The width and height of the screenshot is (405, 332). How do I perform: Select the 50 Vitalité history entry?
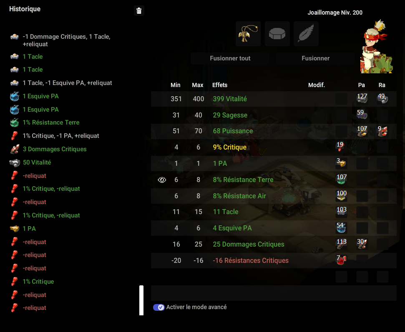(37, 162)
